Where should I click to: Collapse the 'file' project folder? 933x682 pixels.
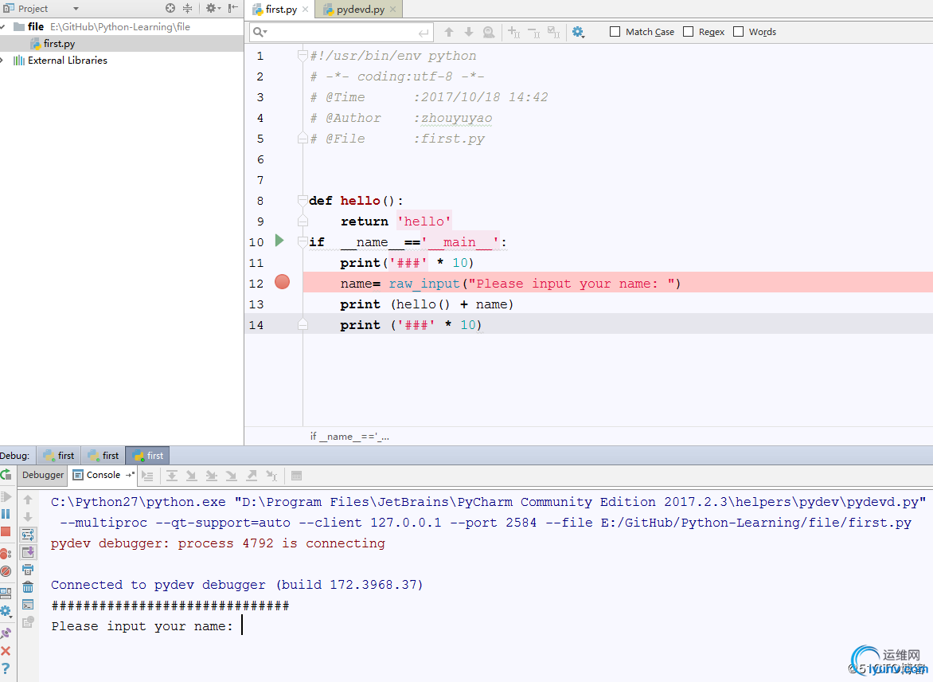(2, 27)
